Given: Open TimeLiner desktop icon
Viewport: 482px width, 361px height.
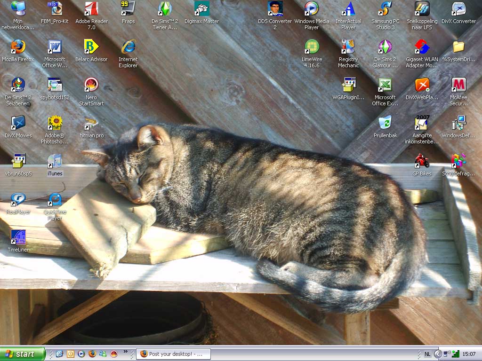Looking at the screenshot, I should pyautogui.click(x=18, y=241).
